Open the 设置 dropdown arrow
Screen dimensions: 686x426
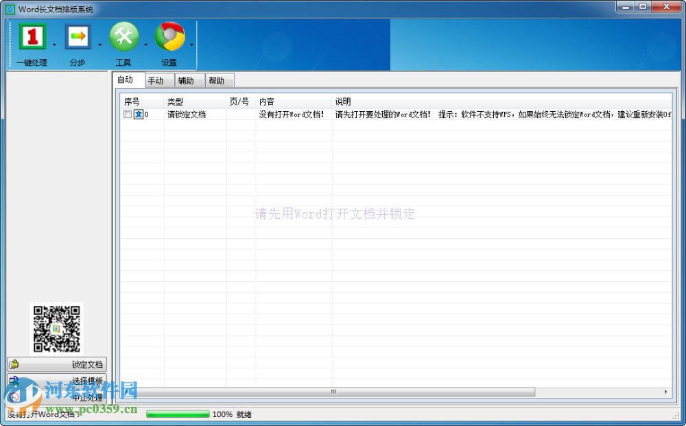point(191,45)
